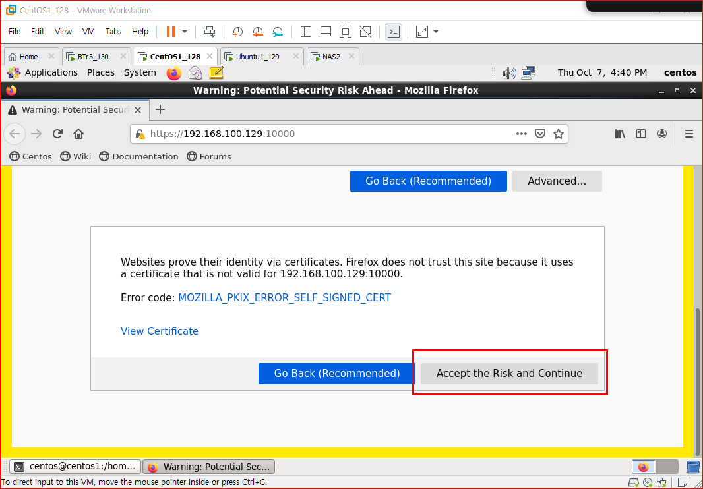Enter VMware full screen mode
This screenshot has height=489, width=703.
click(x=345, y=32)
